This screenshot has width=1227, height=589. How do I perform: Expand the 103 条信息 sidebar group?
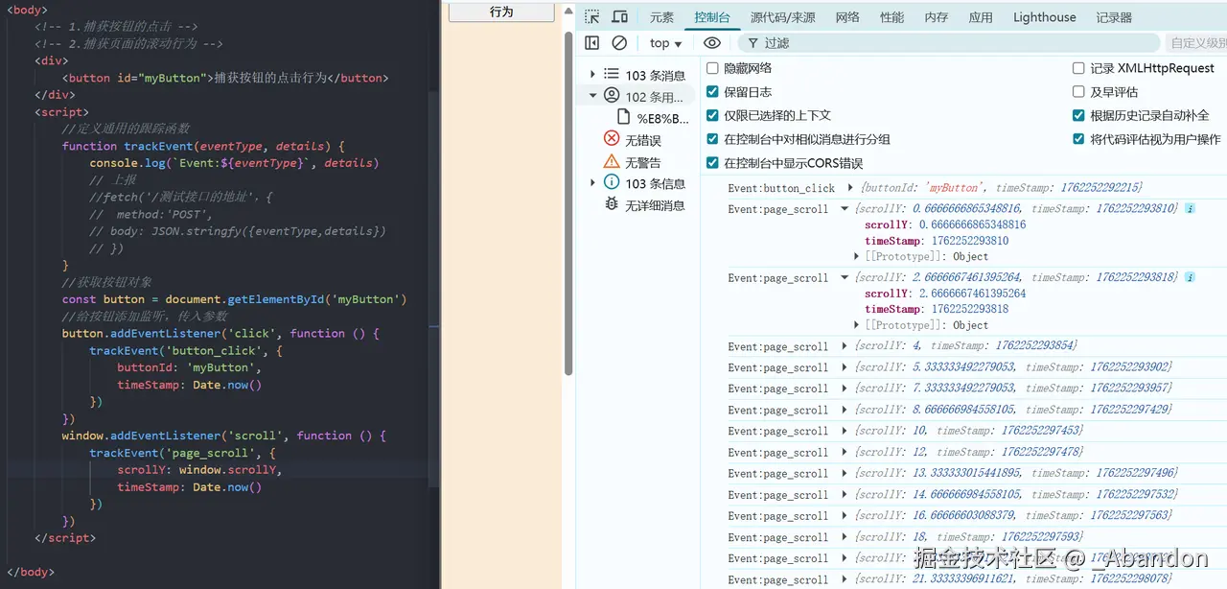tap(592, 182)
